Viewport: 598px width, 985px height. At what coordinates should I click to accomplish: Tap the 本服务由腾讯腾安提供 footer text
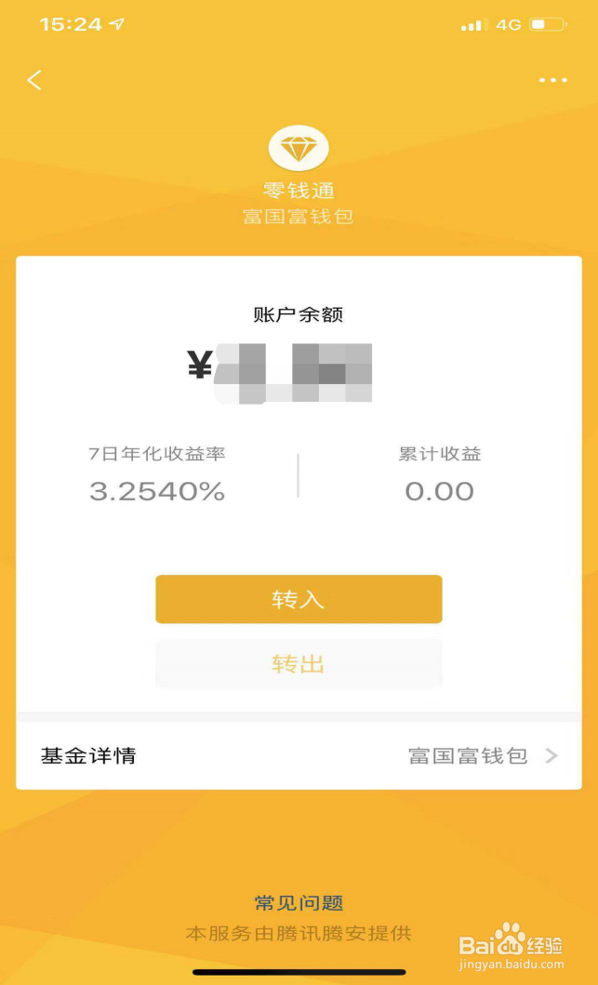click(299, 934)
